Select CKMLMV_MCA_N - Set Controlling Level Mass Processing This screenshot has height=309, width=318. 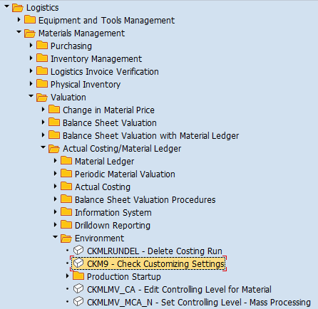(199, 302)
